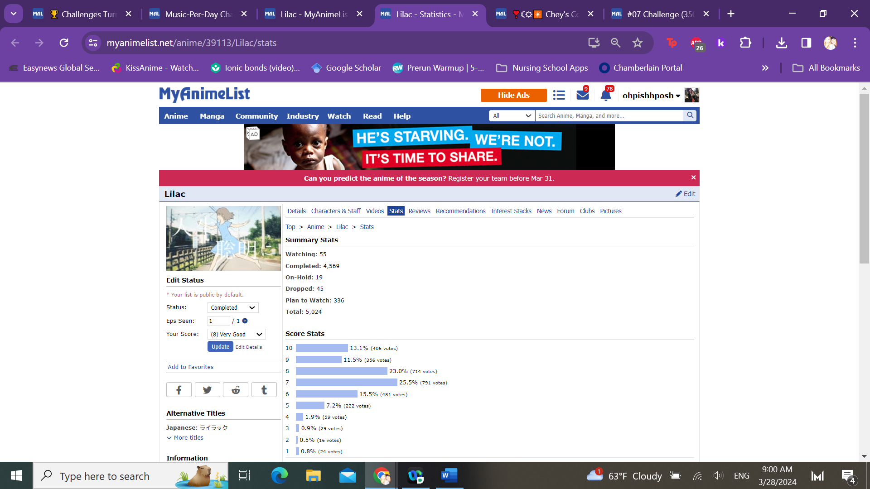Click the score 7 percentage bar
Viewport: 870px width, 489px height.
coord(346,383)
